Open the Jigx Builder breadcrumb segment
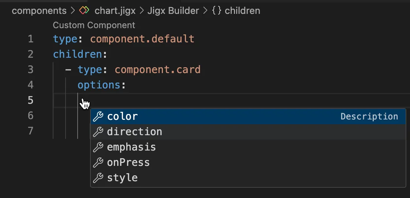The image size is (410, 198). (173, 11)
